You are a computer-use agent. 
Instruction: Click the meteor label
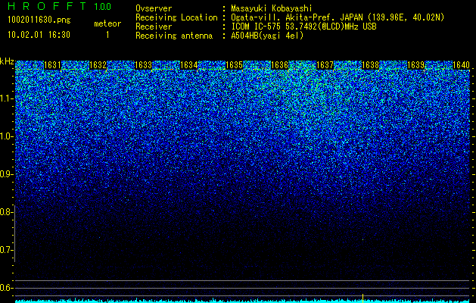(107, 23)
